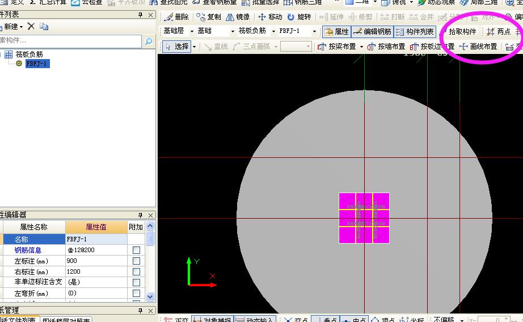Expand the arrow next to 选择
This screenshot has width=523, height=322.
coord(194,47)
